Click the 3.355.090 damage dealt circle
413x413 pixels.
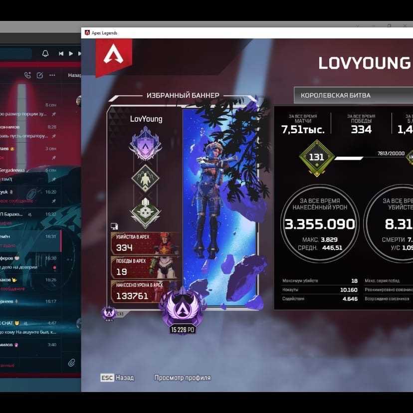[320, 223]
